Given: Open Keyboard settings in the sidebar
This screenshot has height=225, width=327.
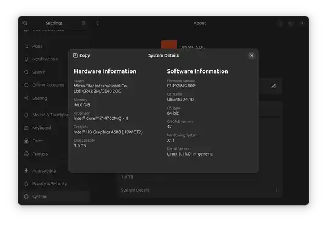Looking at the screenshot, I should coord(55,128).
